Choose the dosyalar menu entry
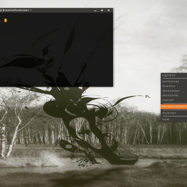 [x=174, y=91]
